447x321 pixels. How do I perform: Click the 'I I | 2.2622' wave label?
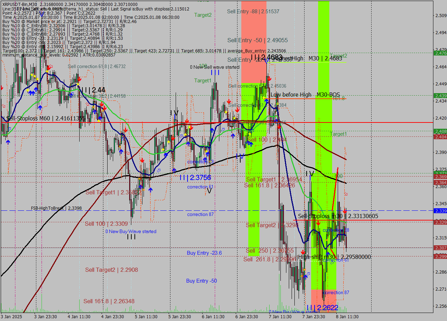[x=322, y=308]
